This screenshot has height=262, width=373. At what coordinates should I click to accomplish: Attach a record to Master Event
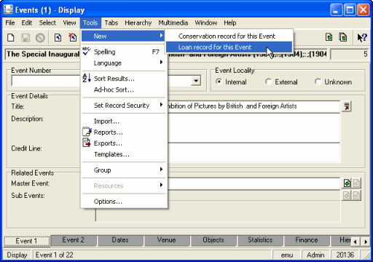click(x=347, y=183)
